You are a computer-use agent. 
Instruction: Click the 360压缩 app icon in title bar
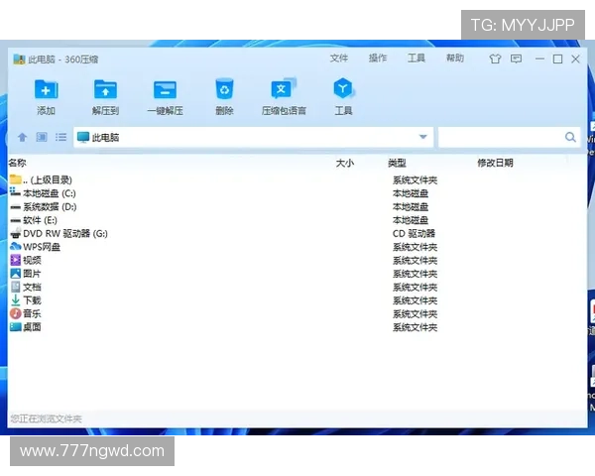(x=19, y=59)
